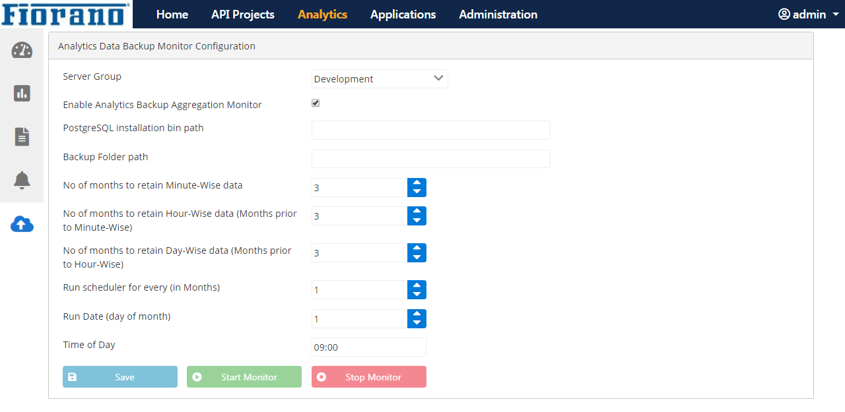Open the document reports sidebar icon
The image size is (845, 412).
point(22,136)
